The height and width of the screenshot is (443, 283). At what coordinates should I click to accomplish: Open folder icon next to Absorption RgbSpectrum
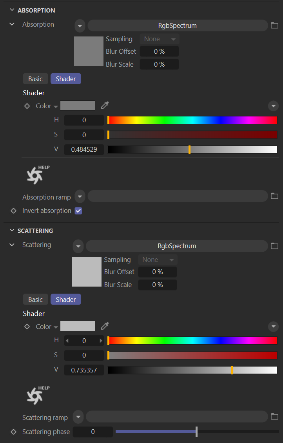coord(274,26)
